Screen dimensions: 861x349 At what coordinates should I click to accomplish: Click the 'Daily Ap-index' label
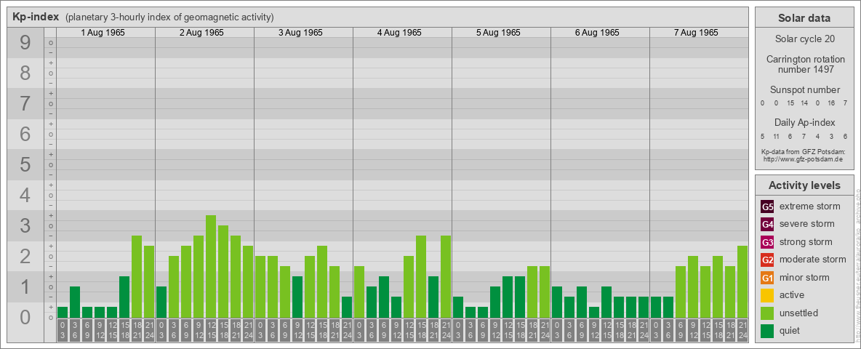(x=804, y=122)
